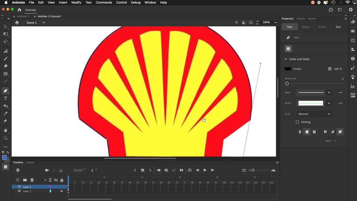Image resolution: width=357 pixels, height=201 pixels.
Task: Toggle the Clip Content Outside Stage icon
Action: (x=251, y=22)
